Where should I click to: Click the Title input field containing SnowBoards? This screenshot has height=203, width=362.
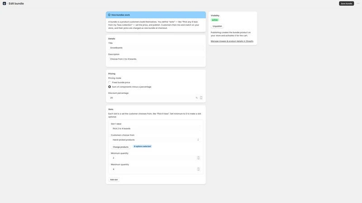pos(156,48)
